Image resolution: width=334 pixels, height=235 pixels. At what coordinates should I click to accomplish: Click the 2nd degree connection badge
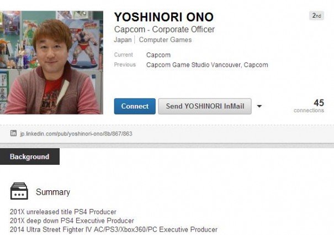pyautogui.click(x=316, y=15)
